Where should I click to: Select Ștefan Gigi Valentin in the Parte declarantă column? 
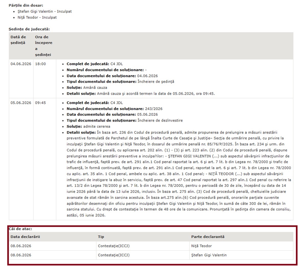[209, 255]
